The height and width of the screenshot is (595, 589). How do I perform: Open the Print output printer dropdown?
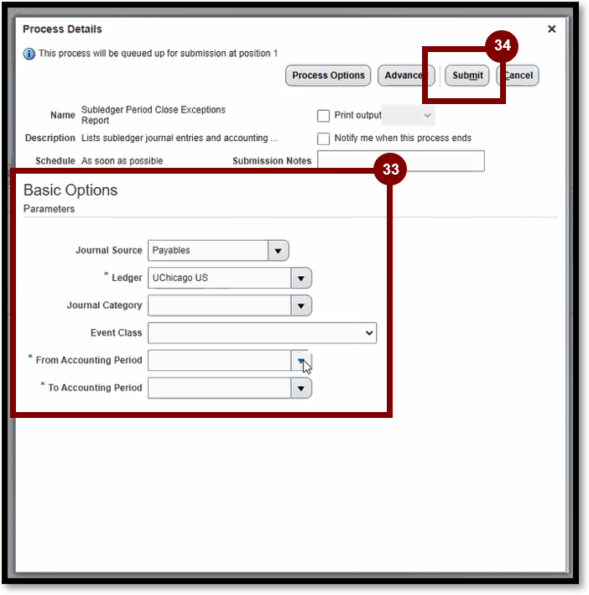409,115
